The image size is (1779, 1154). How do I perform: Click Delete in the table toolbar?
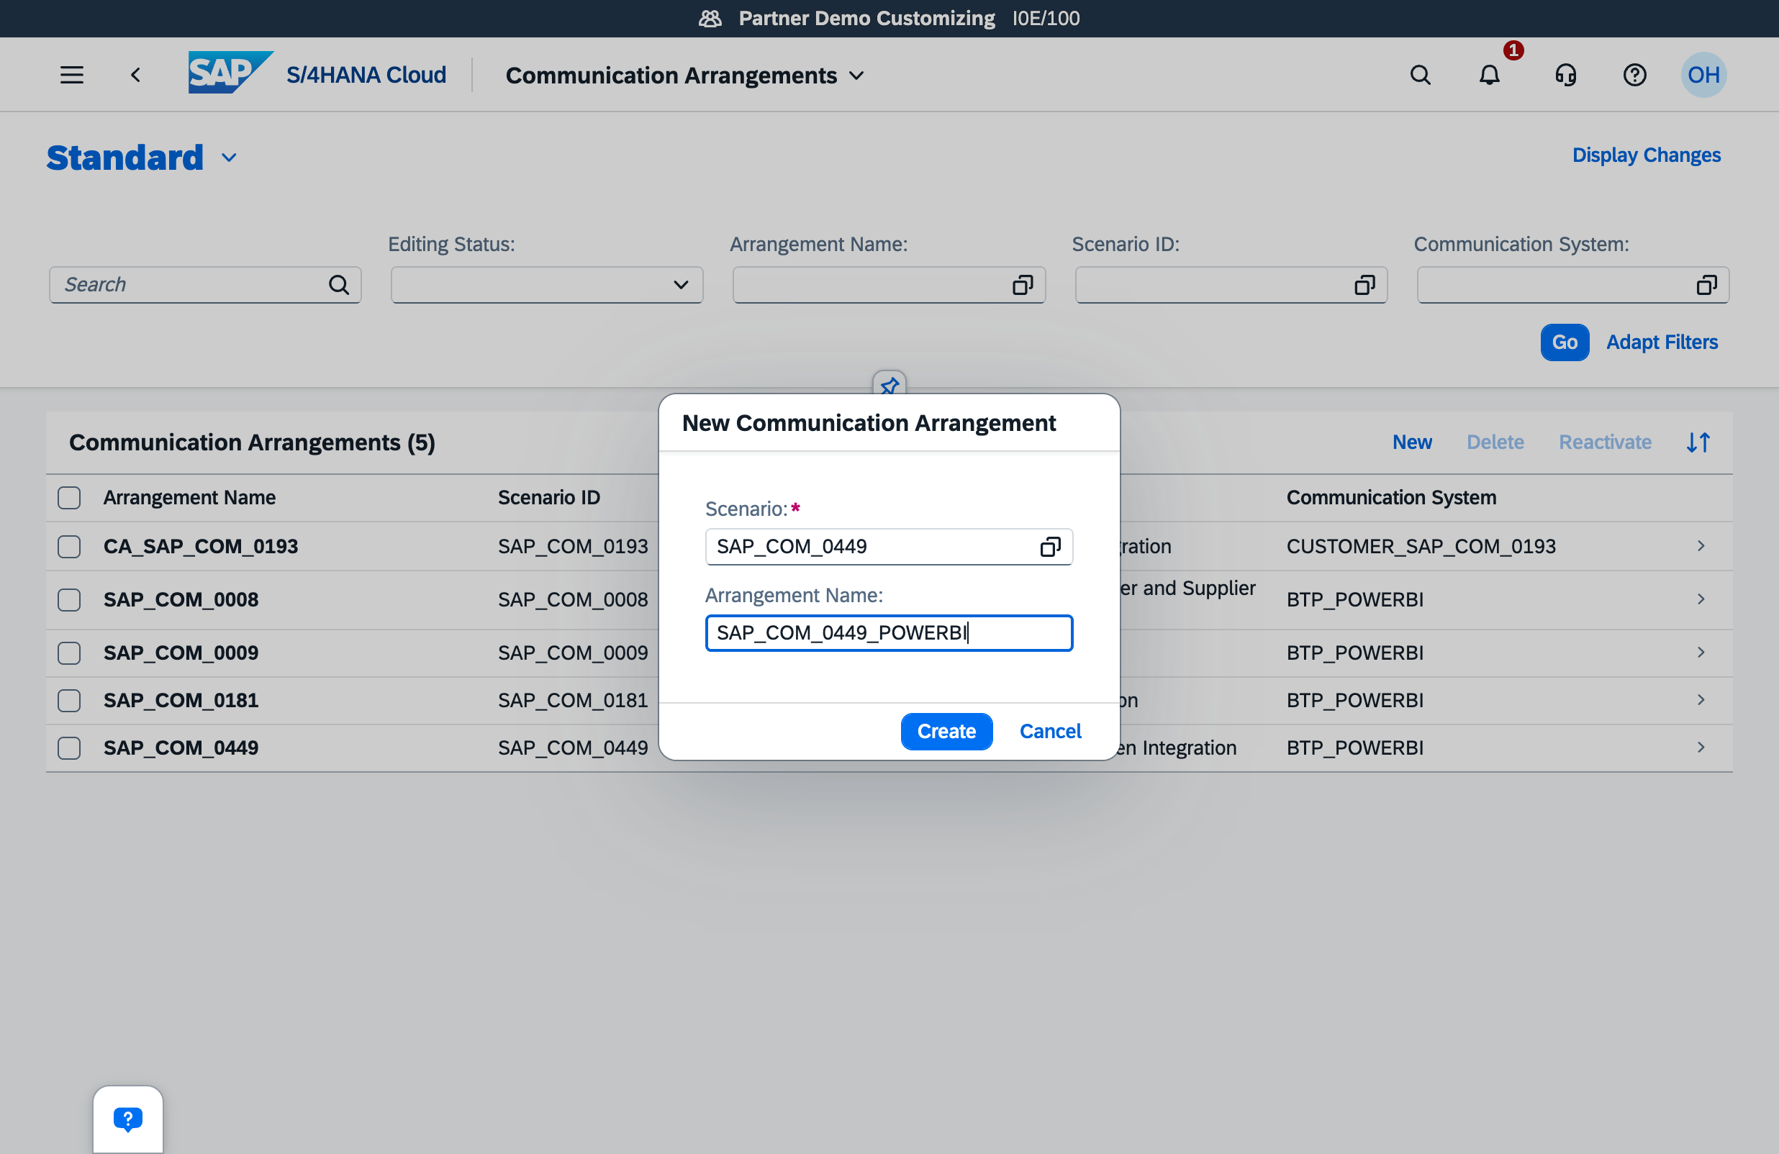[1495, 442]
